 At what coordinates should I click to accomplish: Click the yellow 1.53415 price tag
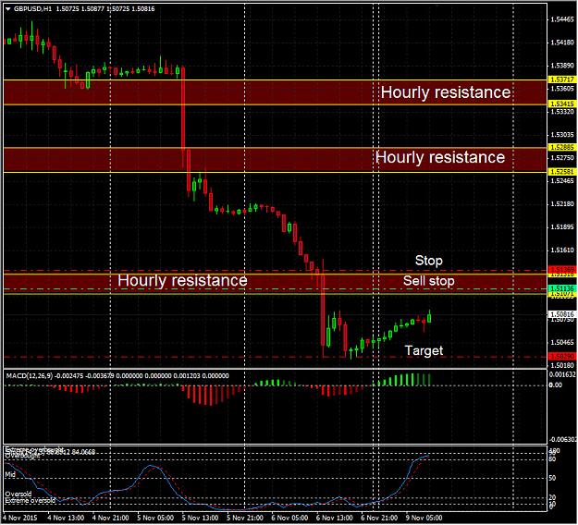tap(562, 104)
